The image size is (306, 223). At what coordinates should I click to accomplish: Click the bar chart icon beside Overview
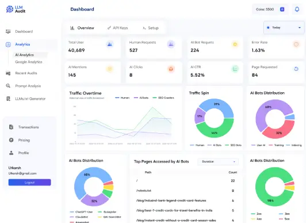pos(72,28)
